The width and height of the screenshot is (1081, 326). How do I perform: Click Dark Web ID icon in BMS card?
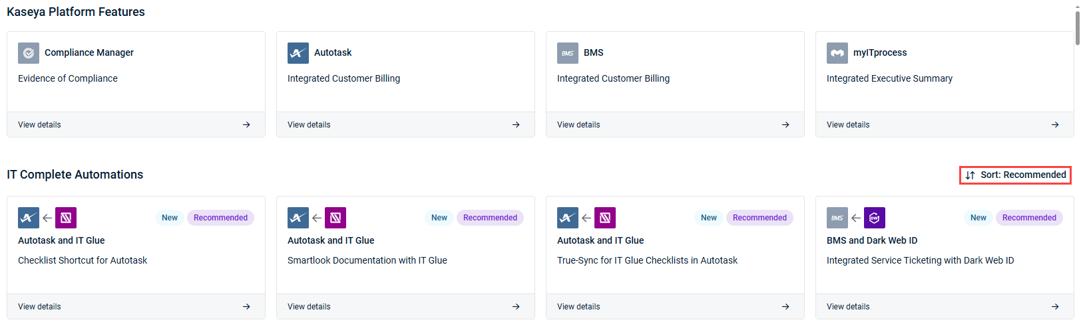tap(875, 218)
